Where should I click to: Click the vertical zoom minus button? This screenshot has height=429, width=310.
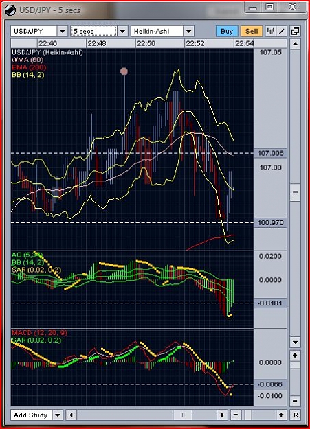295,401
